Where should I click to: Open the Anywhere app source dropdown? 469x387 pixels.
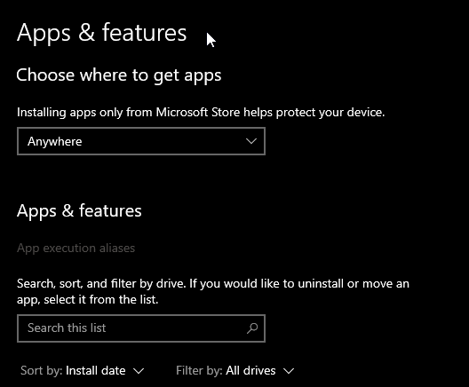[x=141, y=141]
